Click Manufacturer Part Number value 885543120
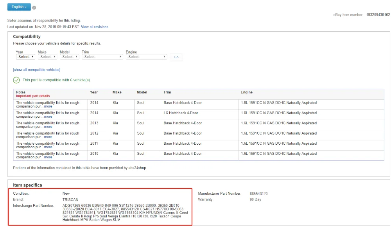This screenshot has height=226, width=391. pyautogui.click(x=258, y=194)
